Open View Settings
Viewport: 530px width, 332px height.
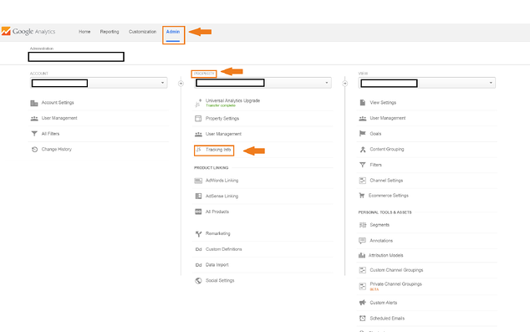tap(383, 102)
